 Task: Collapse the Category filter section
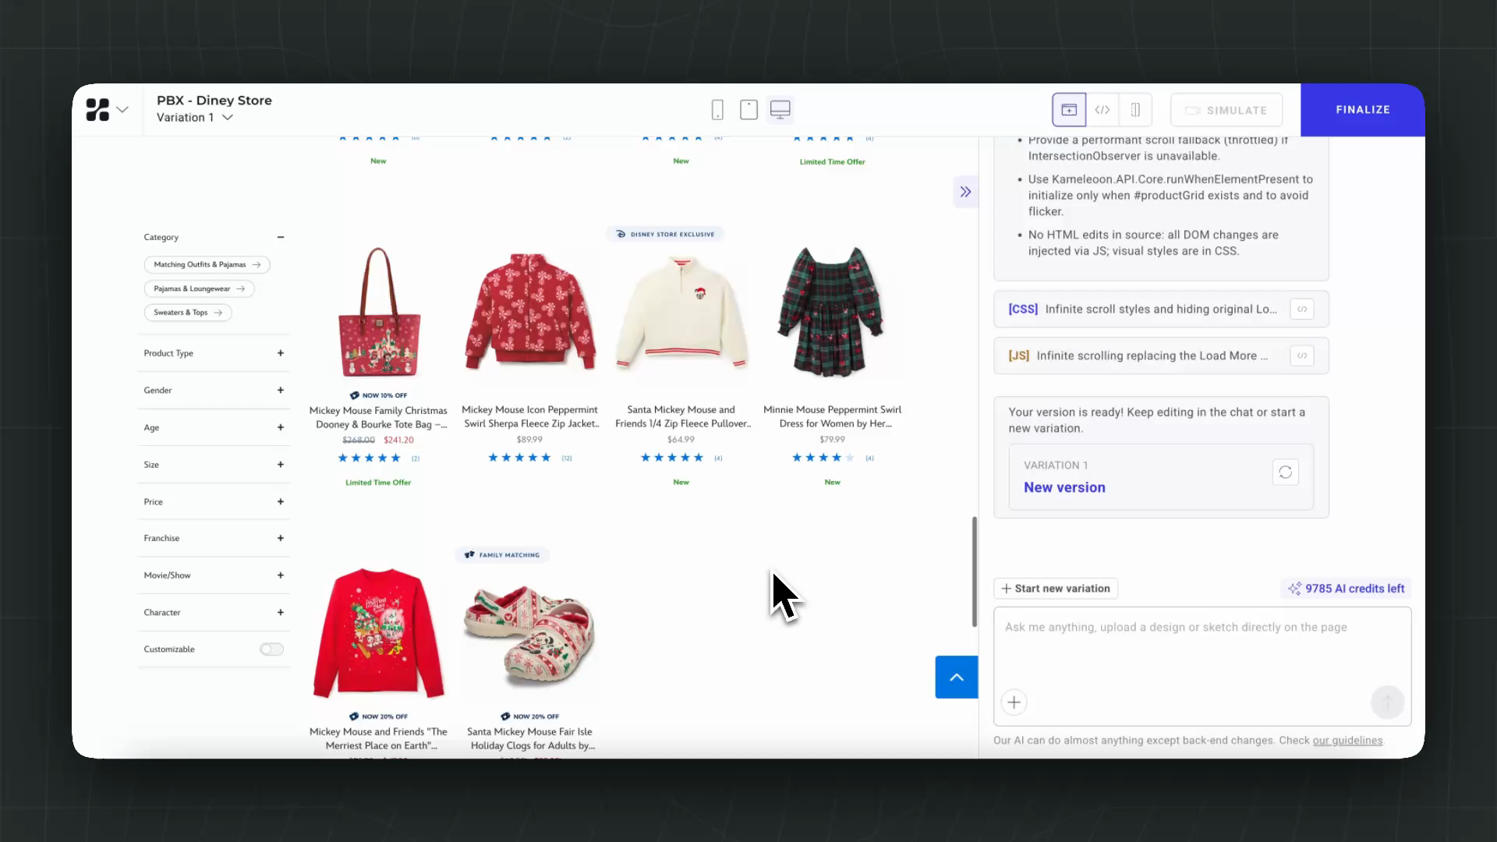tap(280, 237)
